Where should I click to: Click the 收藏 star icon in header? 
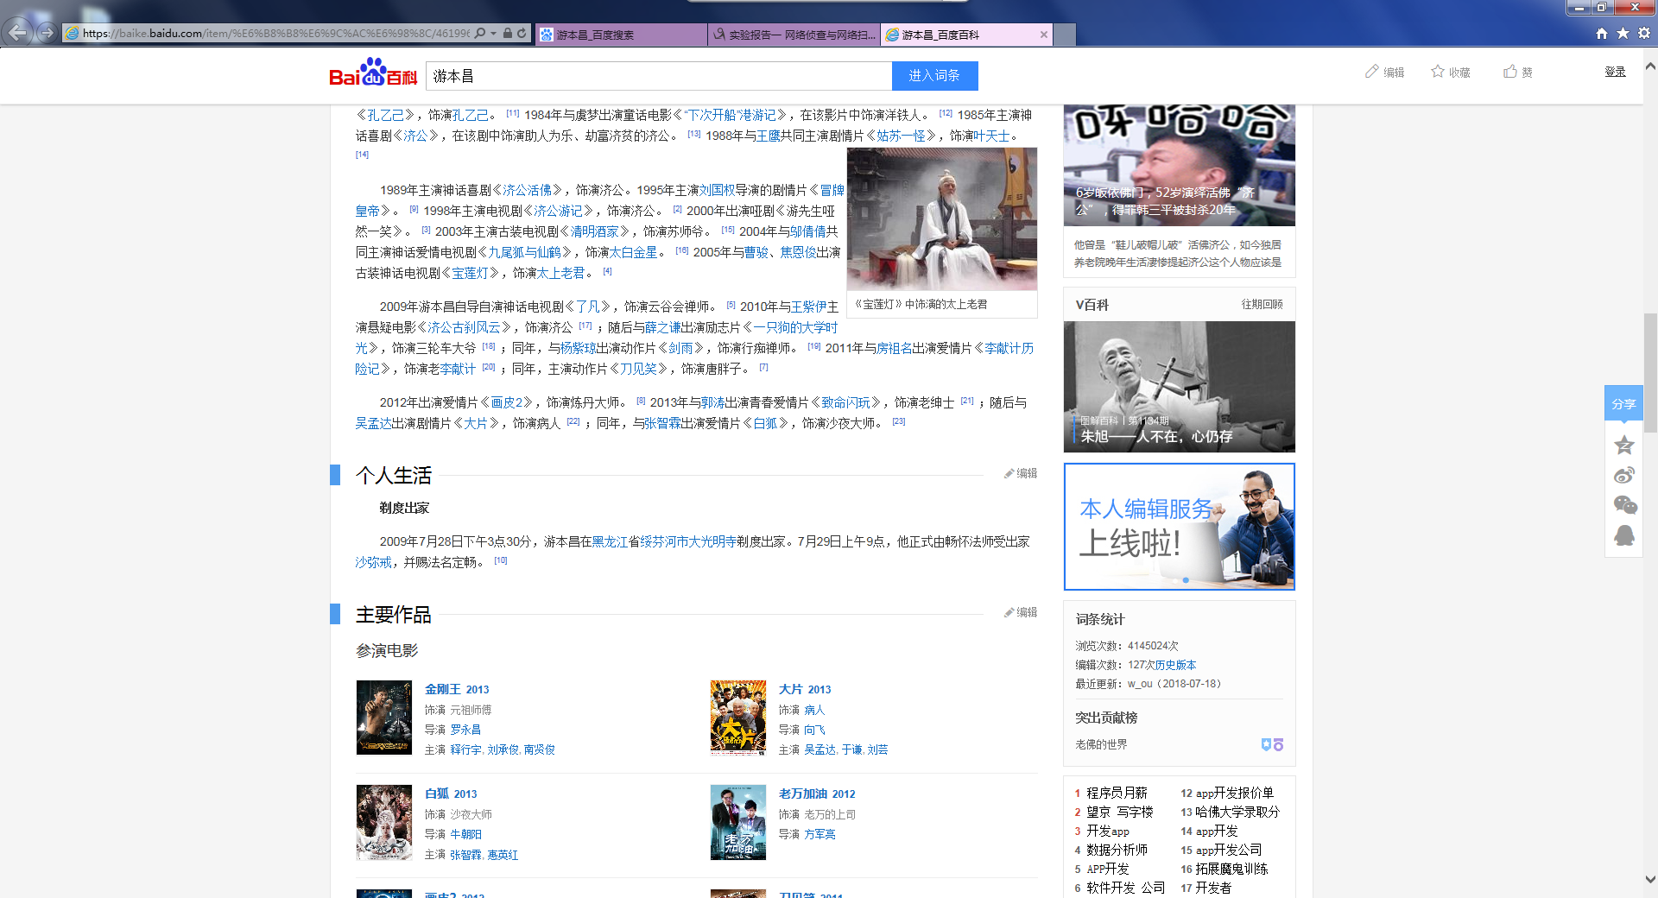[x=1438, y=72]
